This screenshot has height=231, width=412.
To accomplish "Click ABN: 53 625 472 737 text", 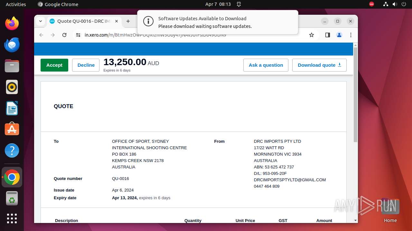I will (x=274, y=167).
